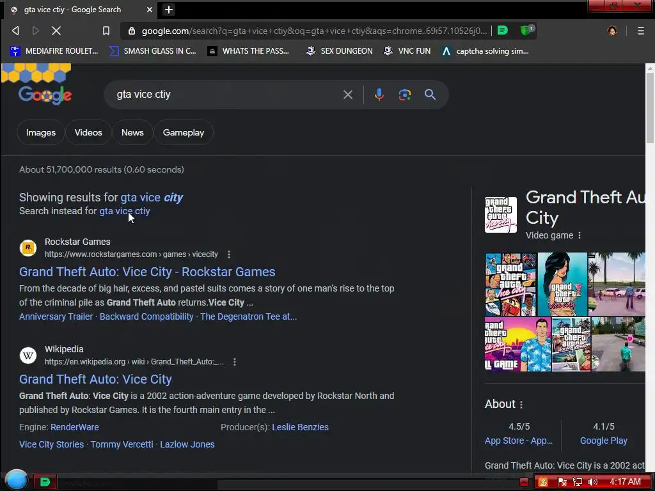Viewport: 655px width, 491px height.
Task: Click the 'gta vice city' corrected query link
Action: (152, 197)
